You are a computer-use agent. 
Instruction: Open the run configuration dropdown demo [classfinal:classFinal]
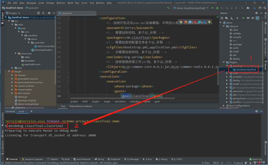191,8
